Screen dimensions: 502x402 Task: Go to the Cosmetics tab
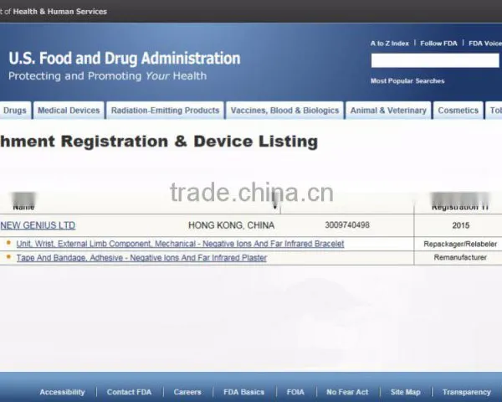(x=458, y=111)
